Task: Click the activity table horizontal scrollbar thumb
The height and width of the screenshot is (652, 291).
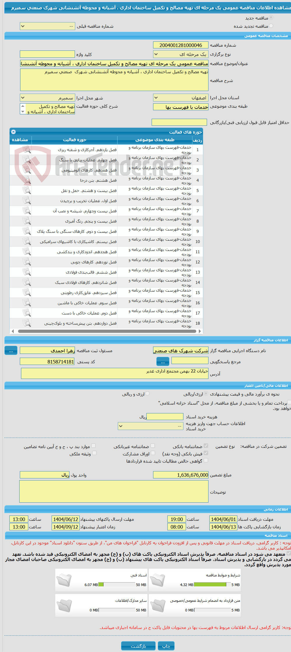Action: 107,331
